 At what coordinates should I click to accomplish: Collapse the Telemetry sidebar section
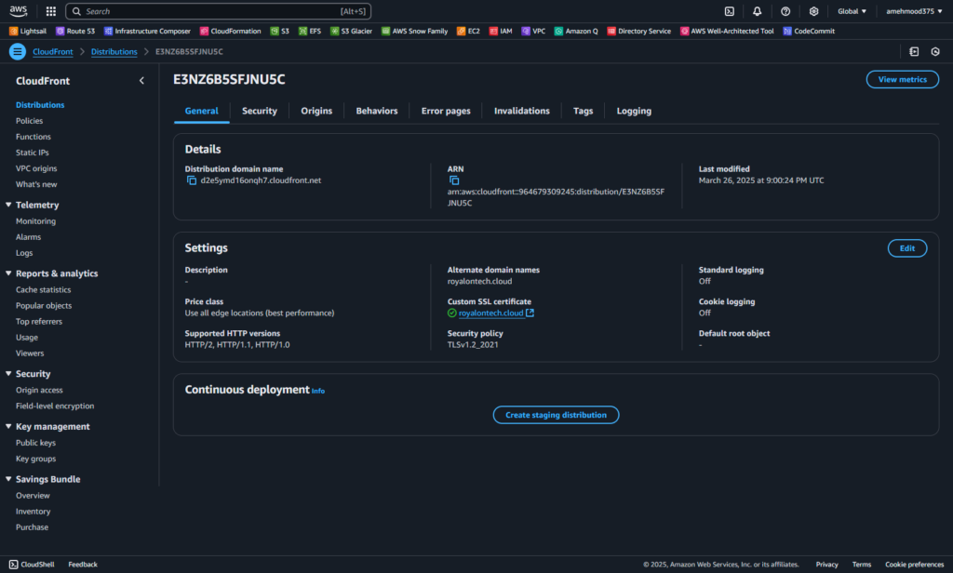point(8,205)
